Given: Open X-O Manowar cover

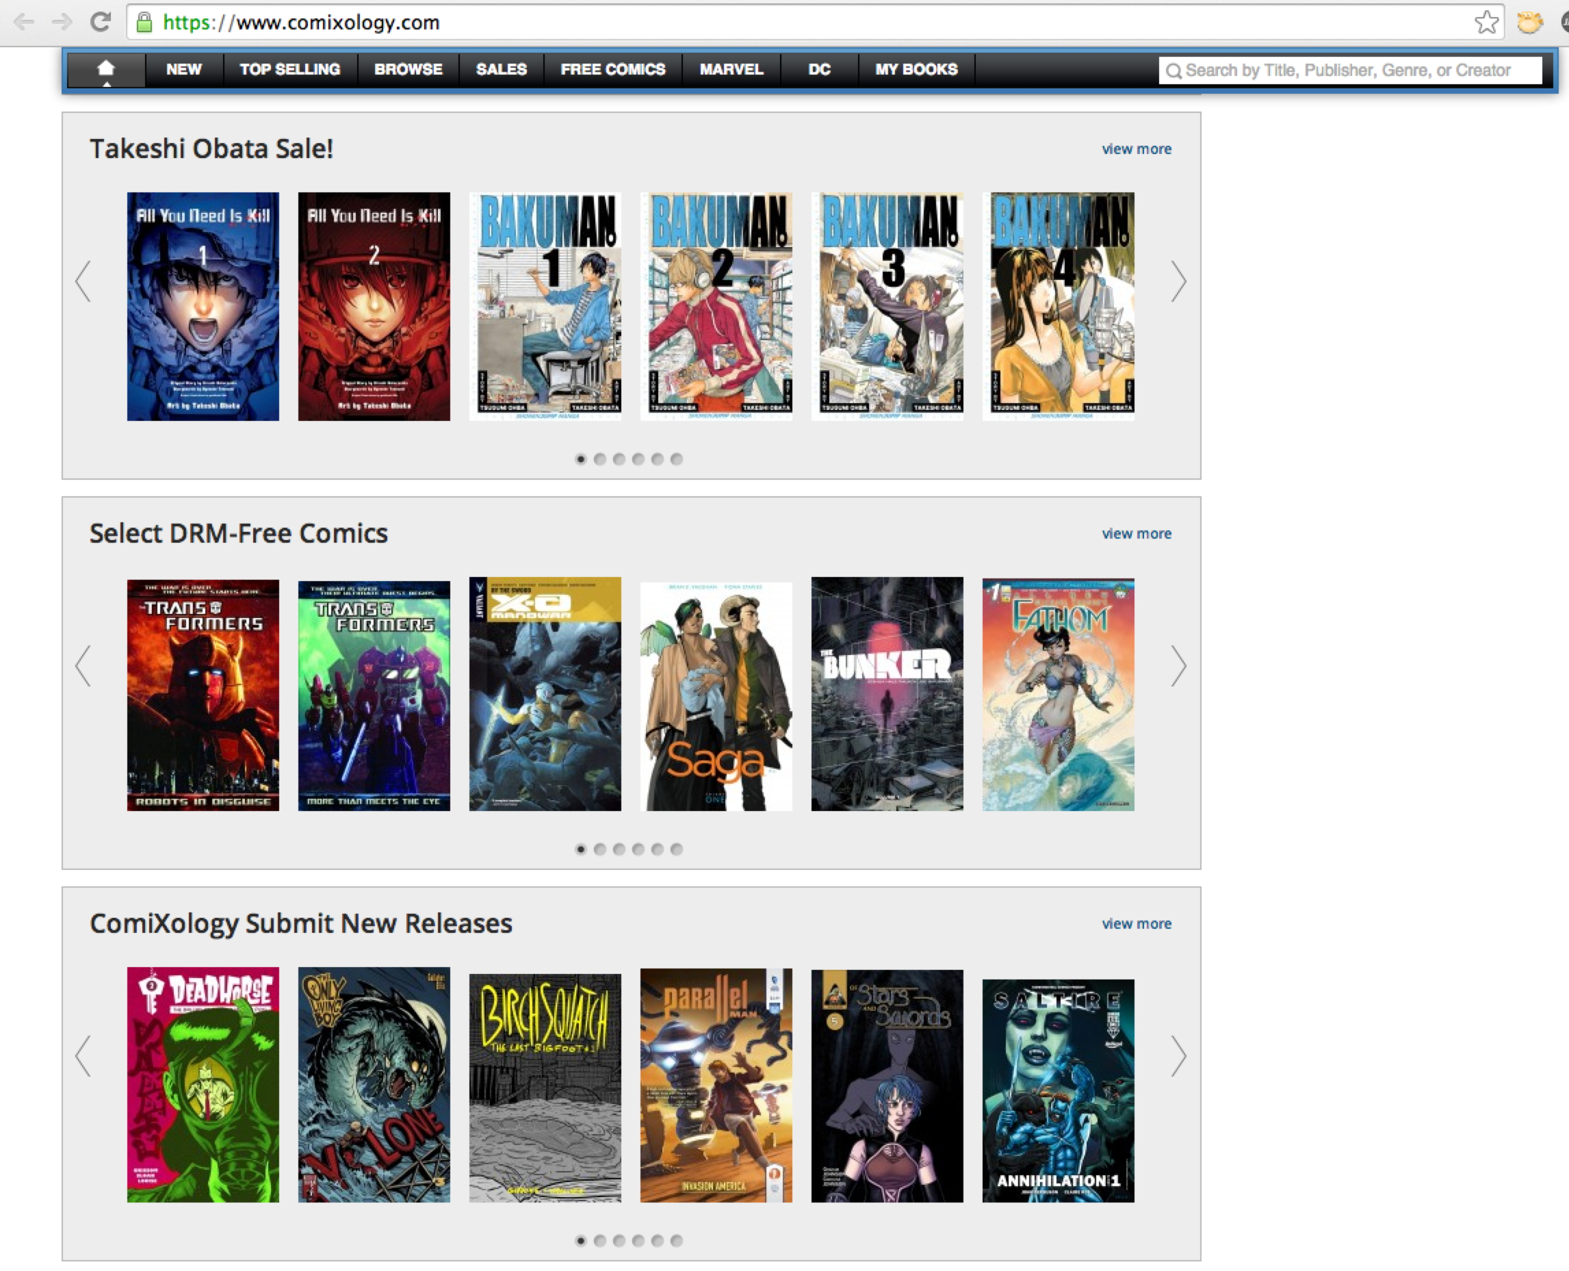Looking at the screenshot, I should click(x=545, y=694).
